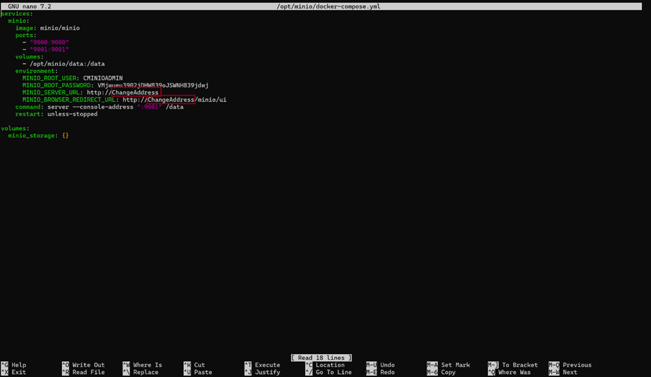Click the ^K Cut shortcut

[x=194, y=365]
